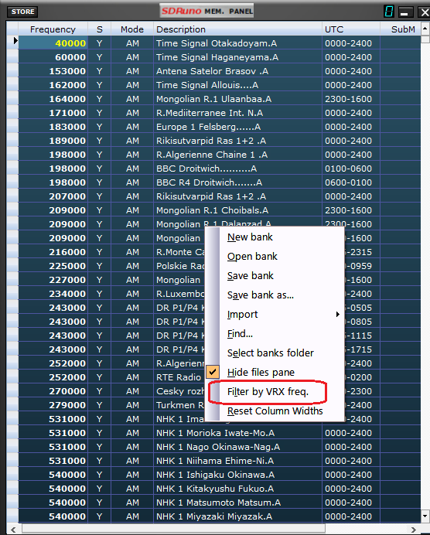Click the STORE button

point(22,12)
